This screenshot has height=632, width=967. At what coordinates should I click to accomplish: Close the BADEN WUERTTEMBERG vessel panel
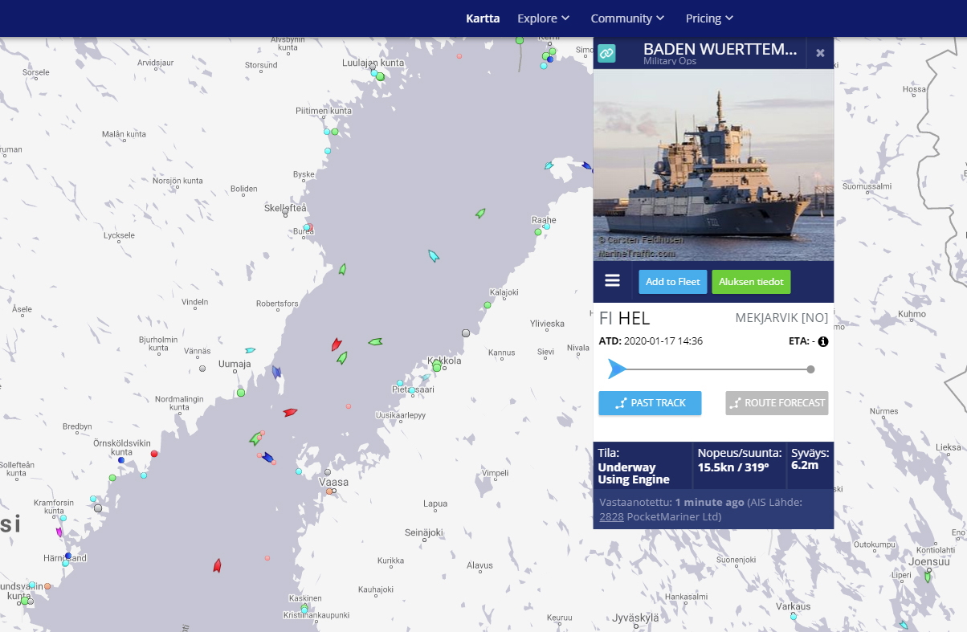[820, 53]
